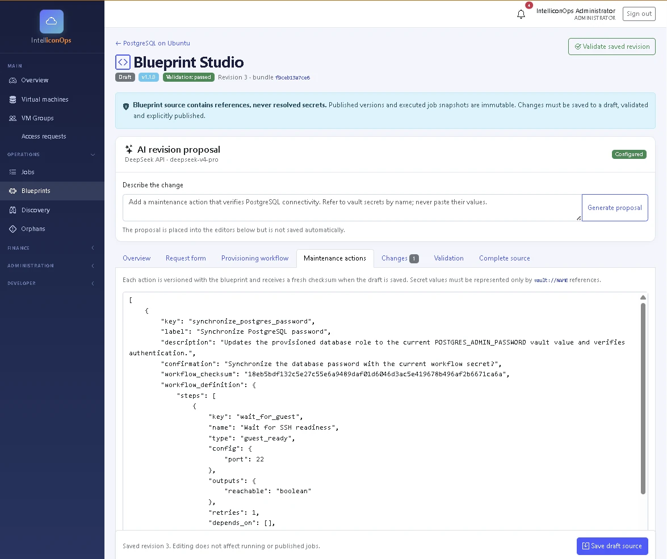Open VM Groups in sidebar

37,118
